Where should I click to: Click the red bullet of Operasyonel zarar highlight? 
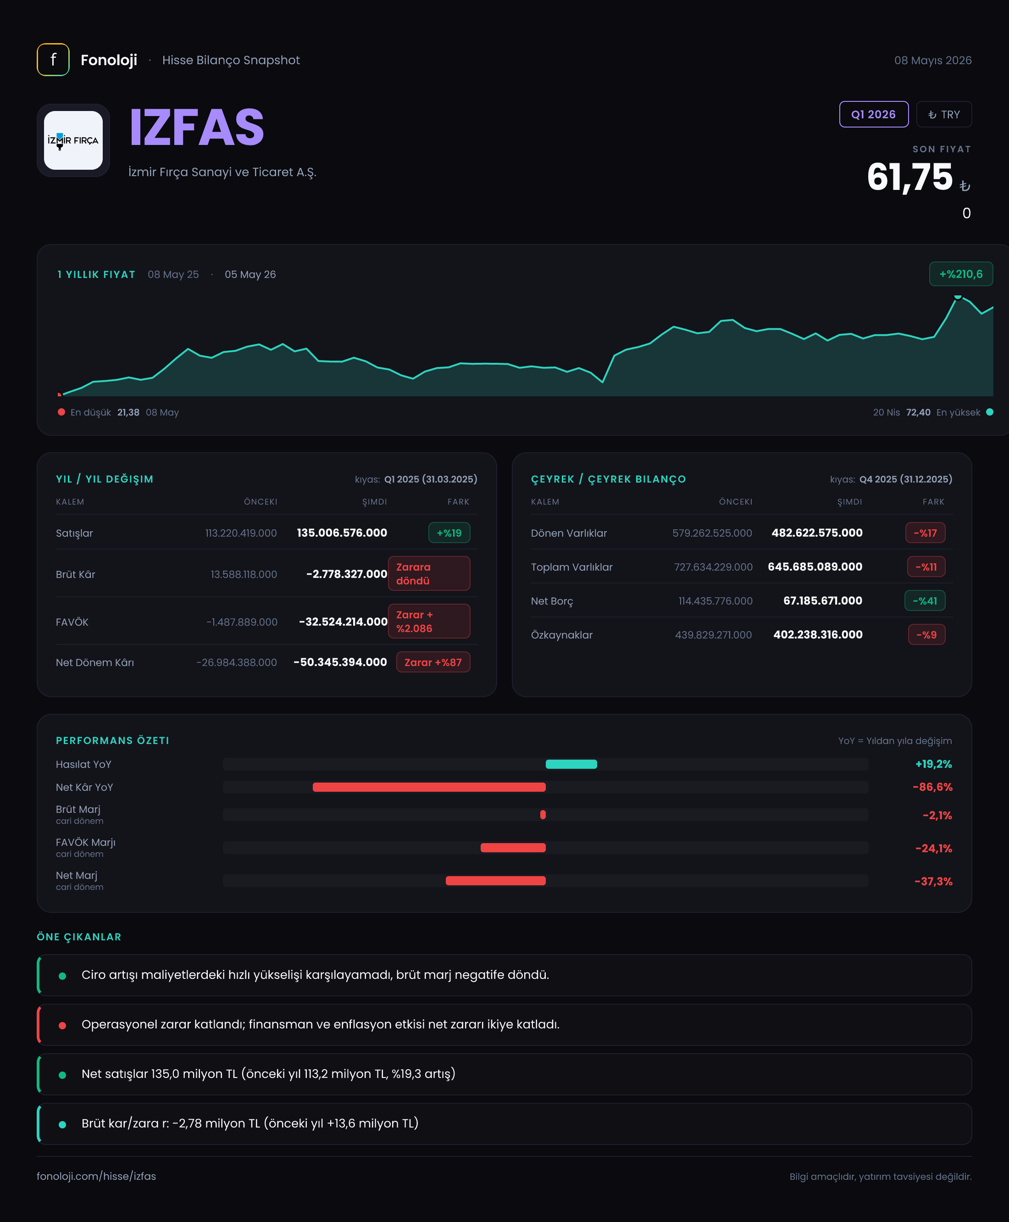coord(62,1025)
